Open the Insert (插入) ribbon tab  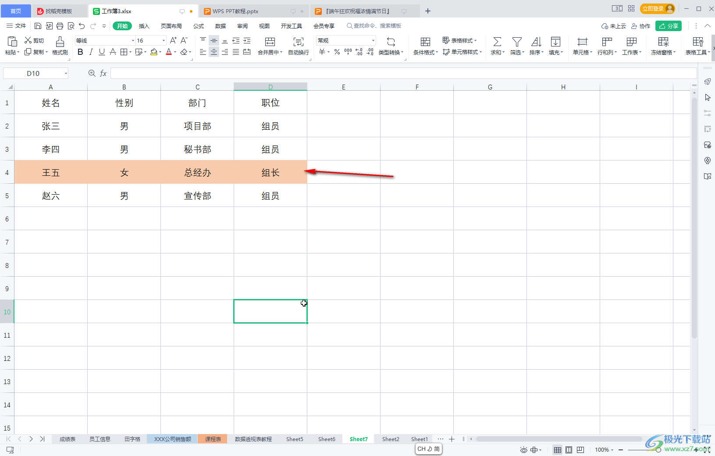[x=144, y=26]
